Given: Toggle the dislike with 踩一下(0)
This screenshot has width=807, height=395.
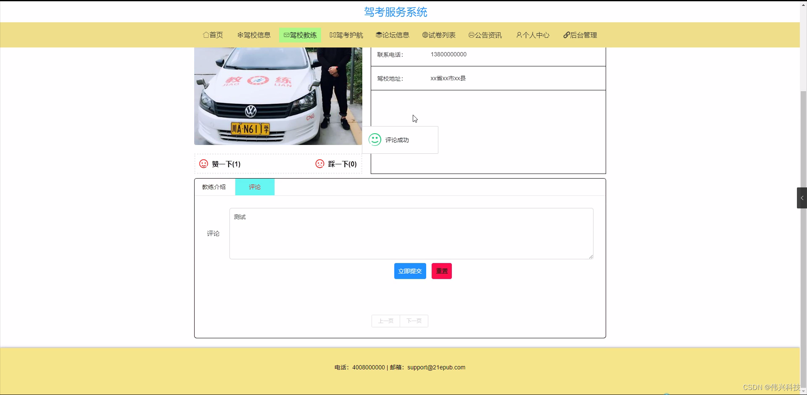Looking at the screenshot, I should coord(342,164).
